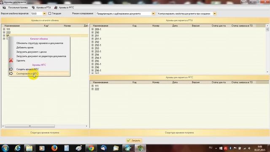Expand archive 296-1 in РТУ list
This screenshot has height=152, width=270.
92,71
